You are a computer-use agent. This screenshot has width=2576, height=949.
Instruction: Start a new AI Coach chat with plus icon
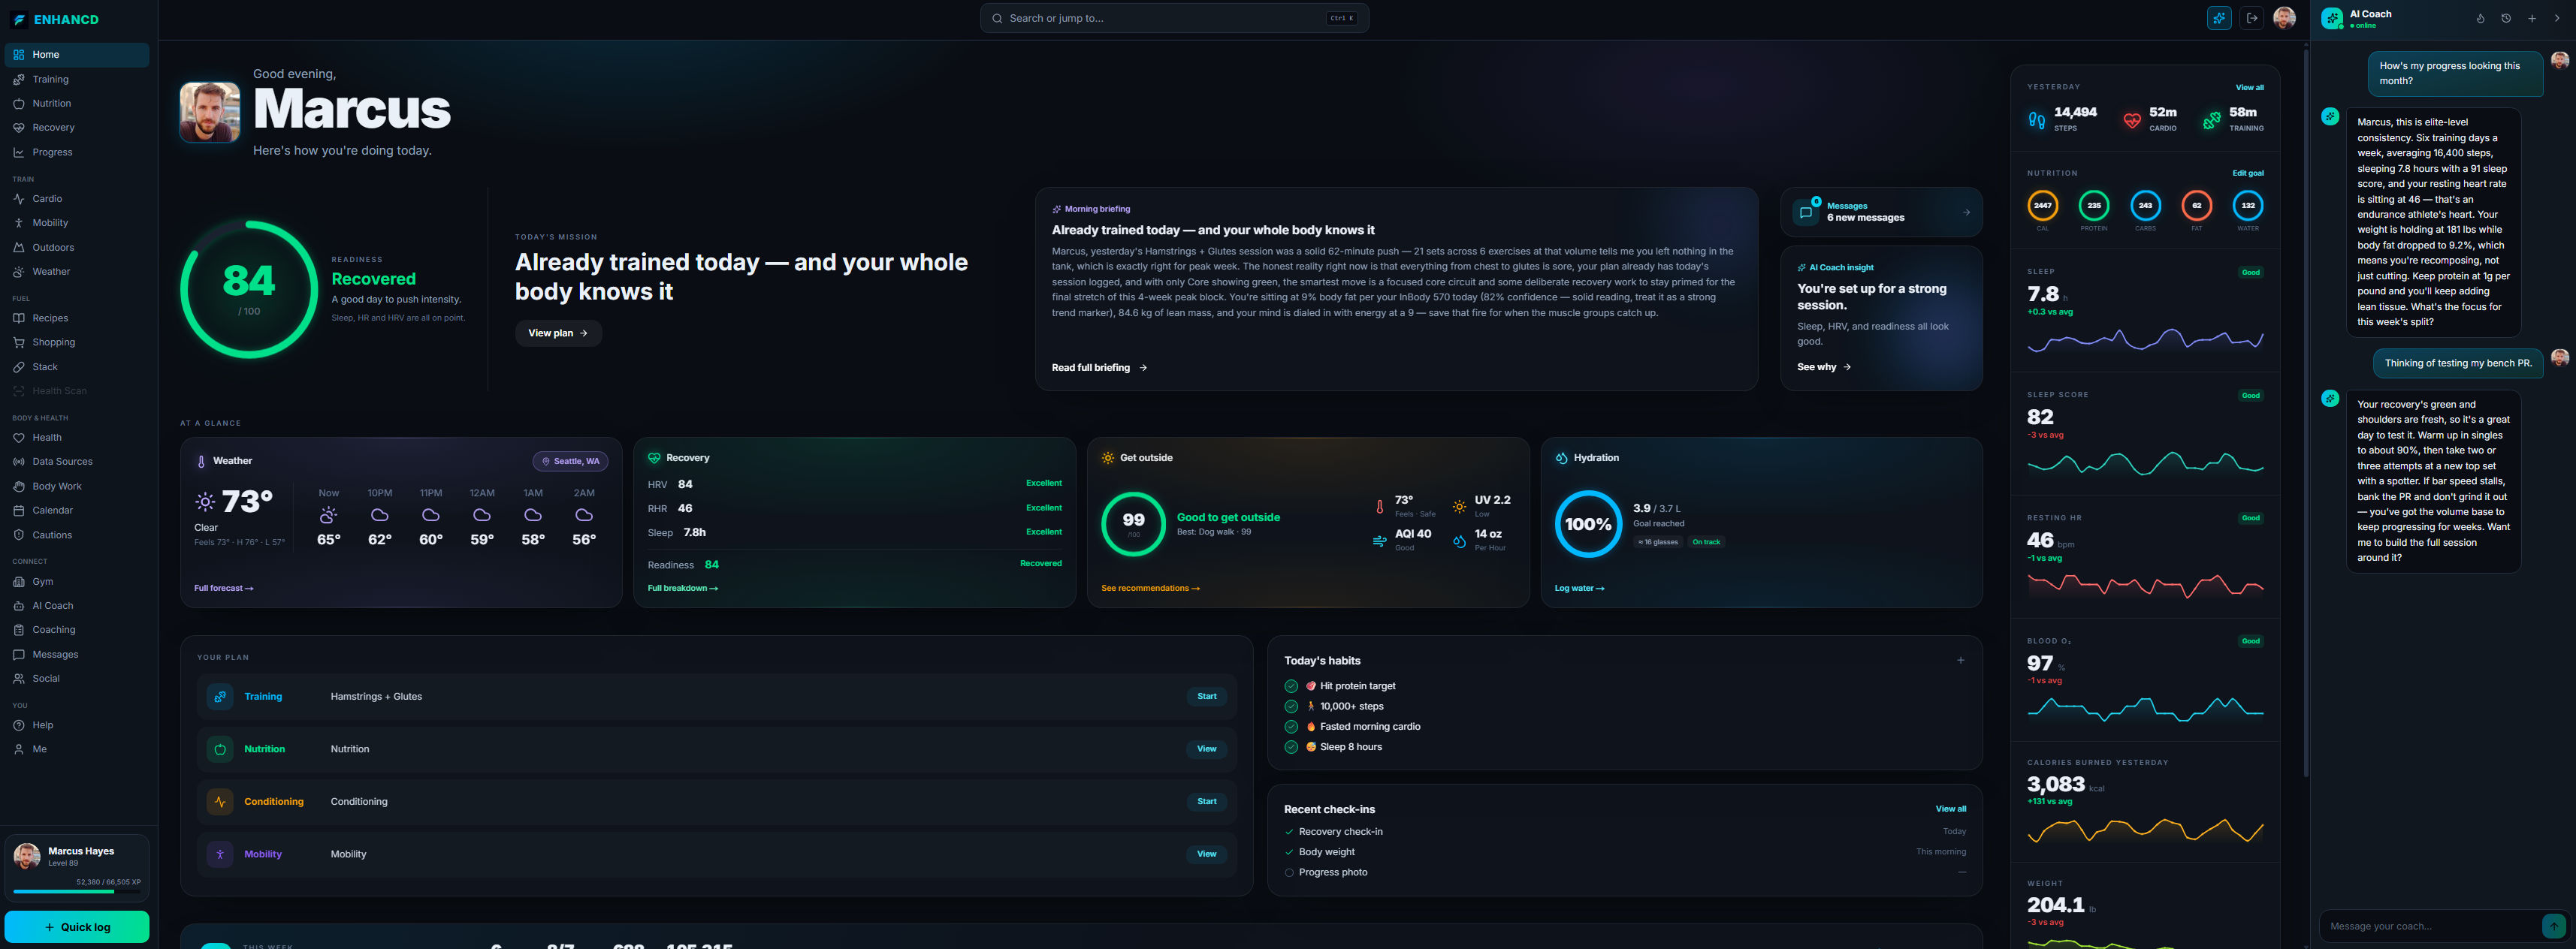(x=2532, y=18)
